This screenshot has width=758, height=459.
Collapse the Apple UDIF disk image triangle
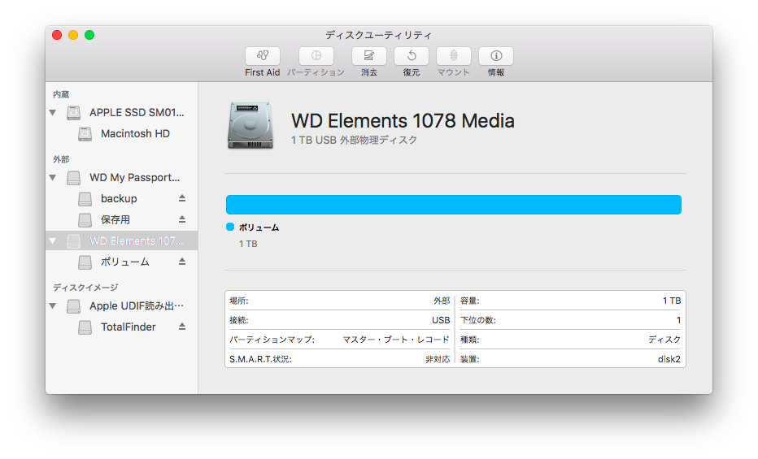click(x=53, y=306)
